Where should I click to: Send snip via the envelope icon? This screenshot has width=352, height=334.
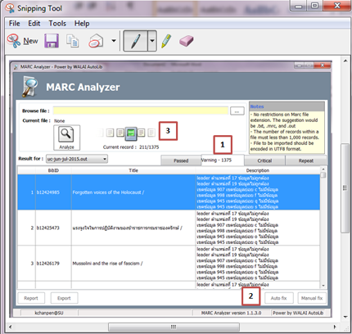96,41
